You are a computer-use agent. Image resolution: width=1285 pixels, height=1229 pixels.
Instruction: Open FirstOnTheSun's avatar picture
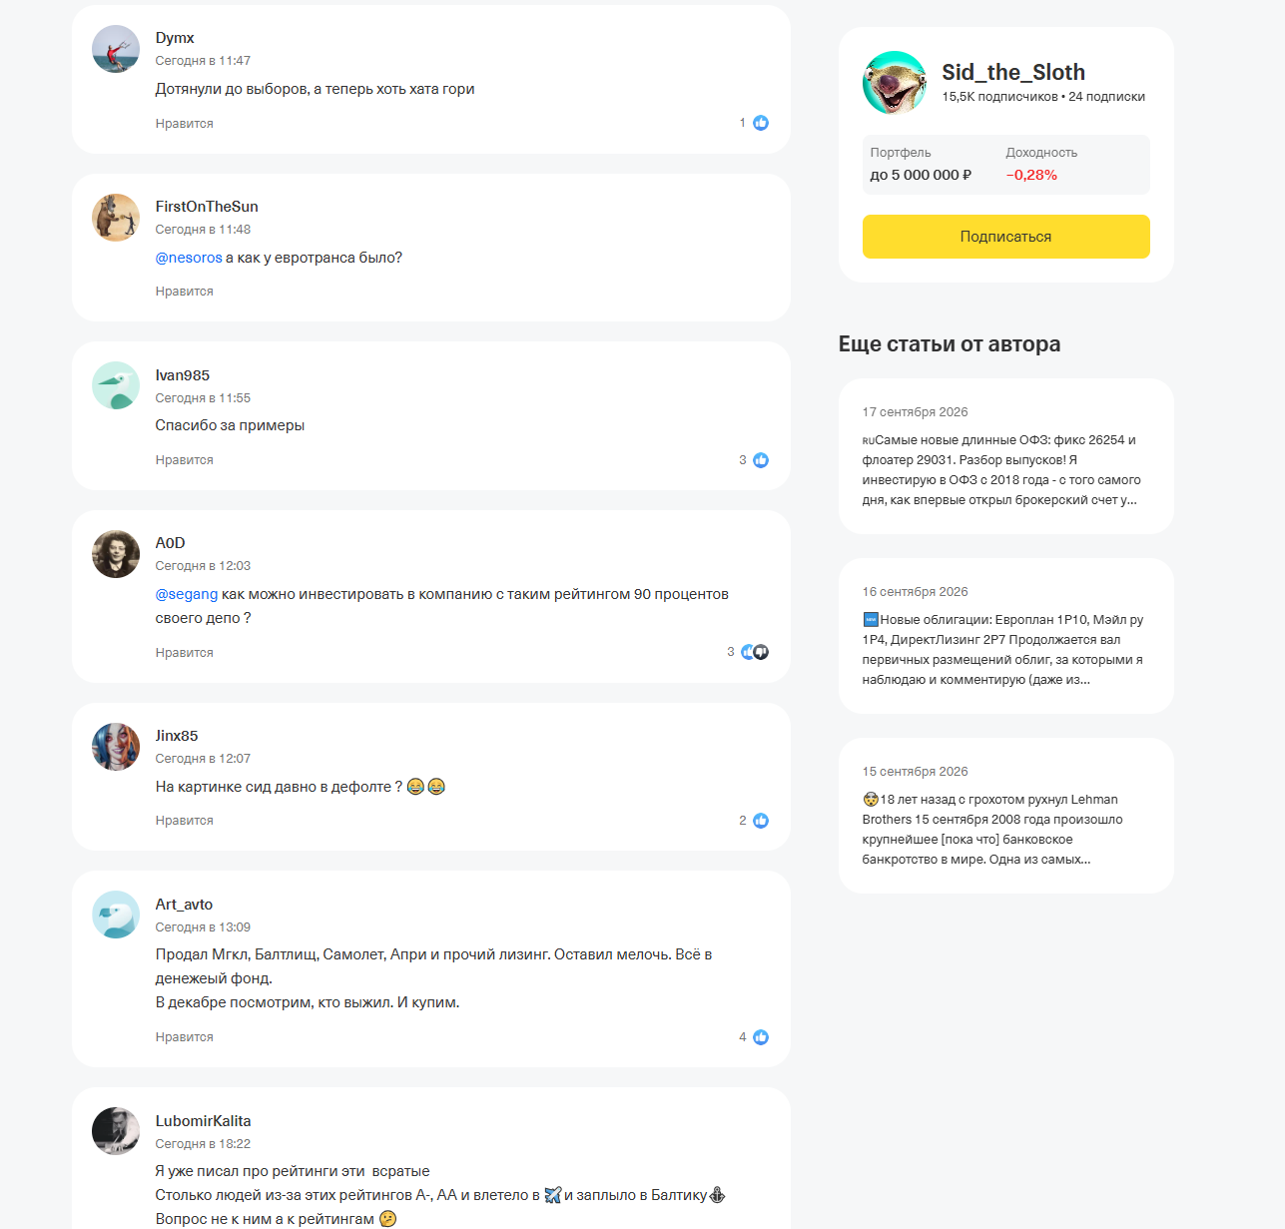point(116,218)
